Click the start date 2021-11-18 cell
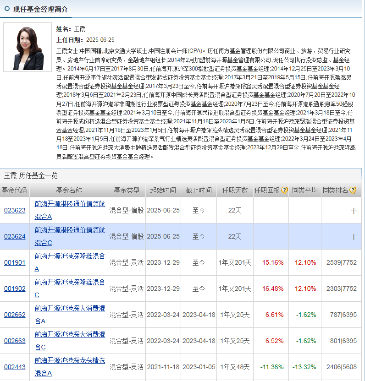This screenshot has height=381, width=365. (163, 367)
